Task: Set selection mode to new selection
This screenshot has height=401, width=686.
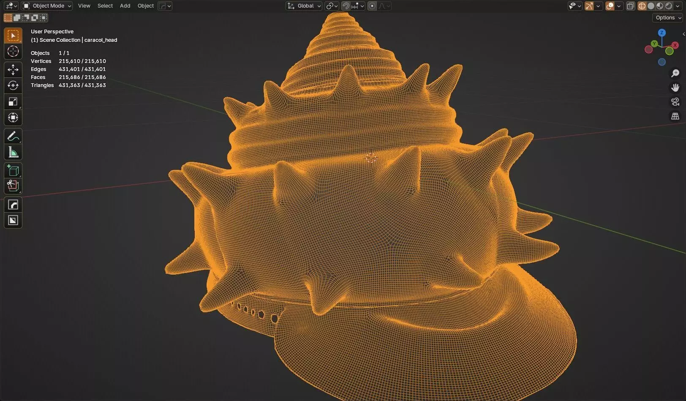Action: point(8,18)
